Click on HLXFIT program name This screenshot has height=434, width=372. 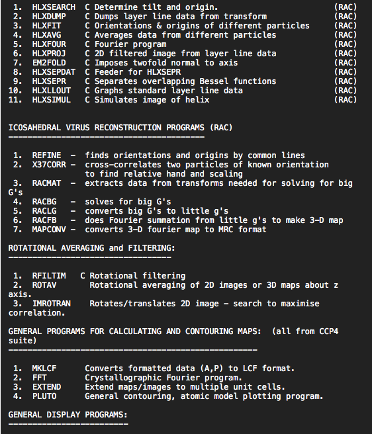(x=46, y=26)
